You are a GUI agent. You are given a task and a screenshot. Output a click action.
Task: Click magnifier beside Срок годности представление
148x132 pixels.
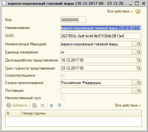pos(139,68)
